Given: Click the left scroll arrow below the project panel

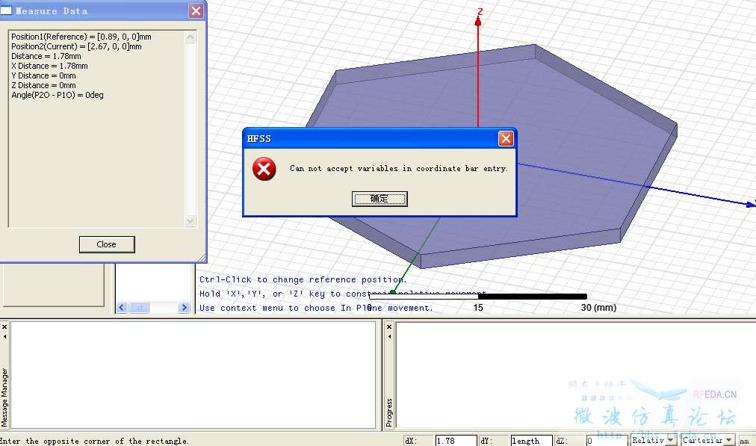Looking at the screenshot, I should point(122,308).
